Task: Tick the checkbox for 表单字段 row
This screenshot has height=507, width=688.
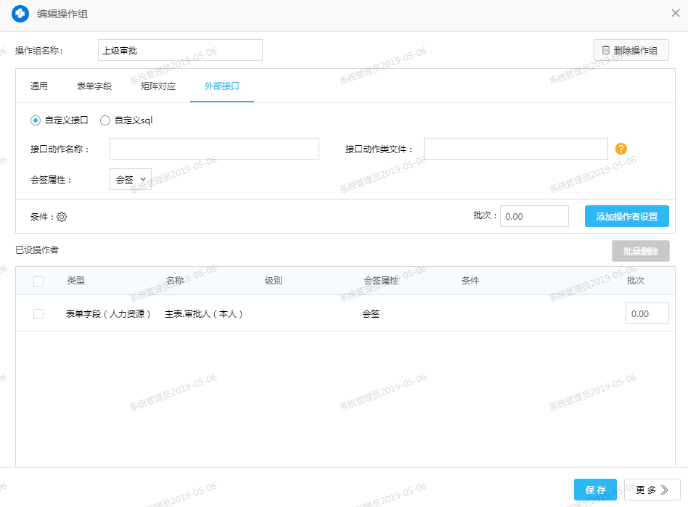Action: click(38, 314)
